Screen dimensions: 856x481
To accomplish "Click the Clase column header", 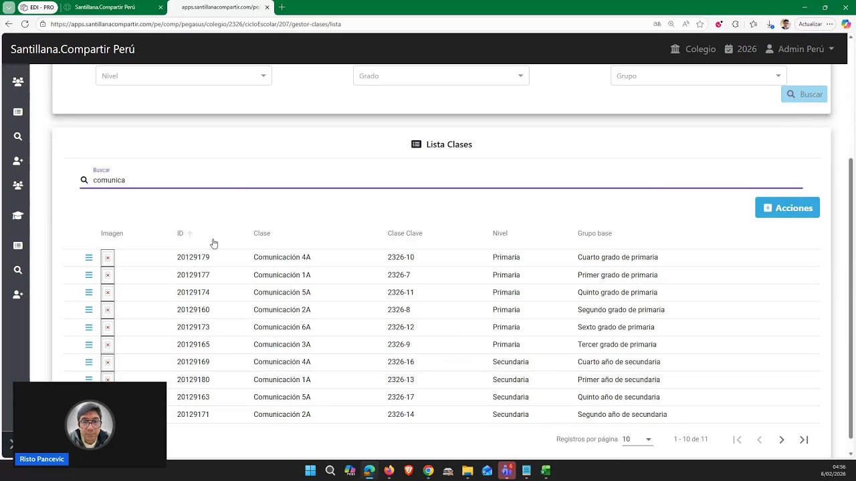I will click(262, 233).
